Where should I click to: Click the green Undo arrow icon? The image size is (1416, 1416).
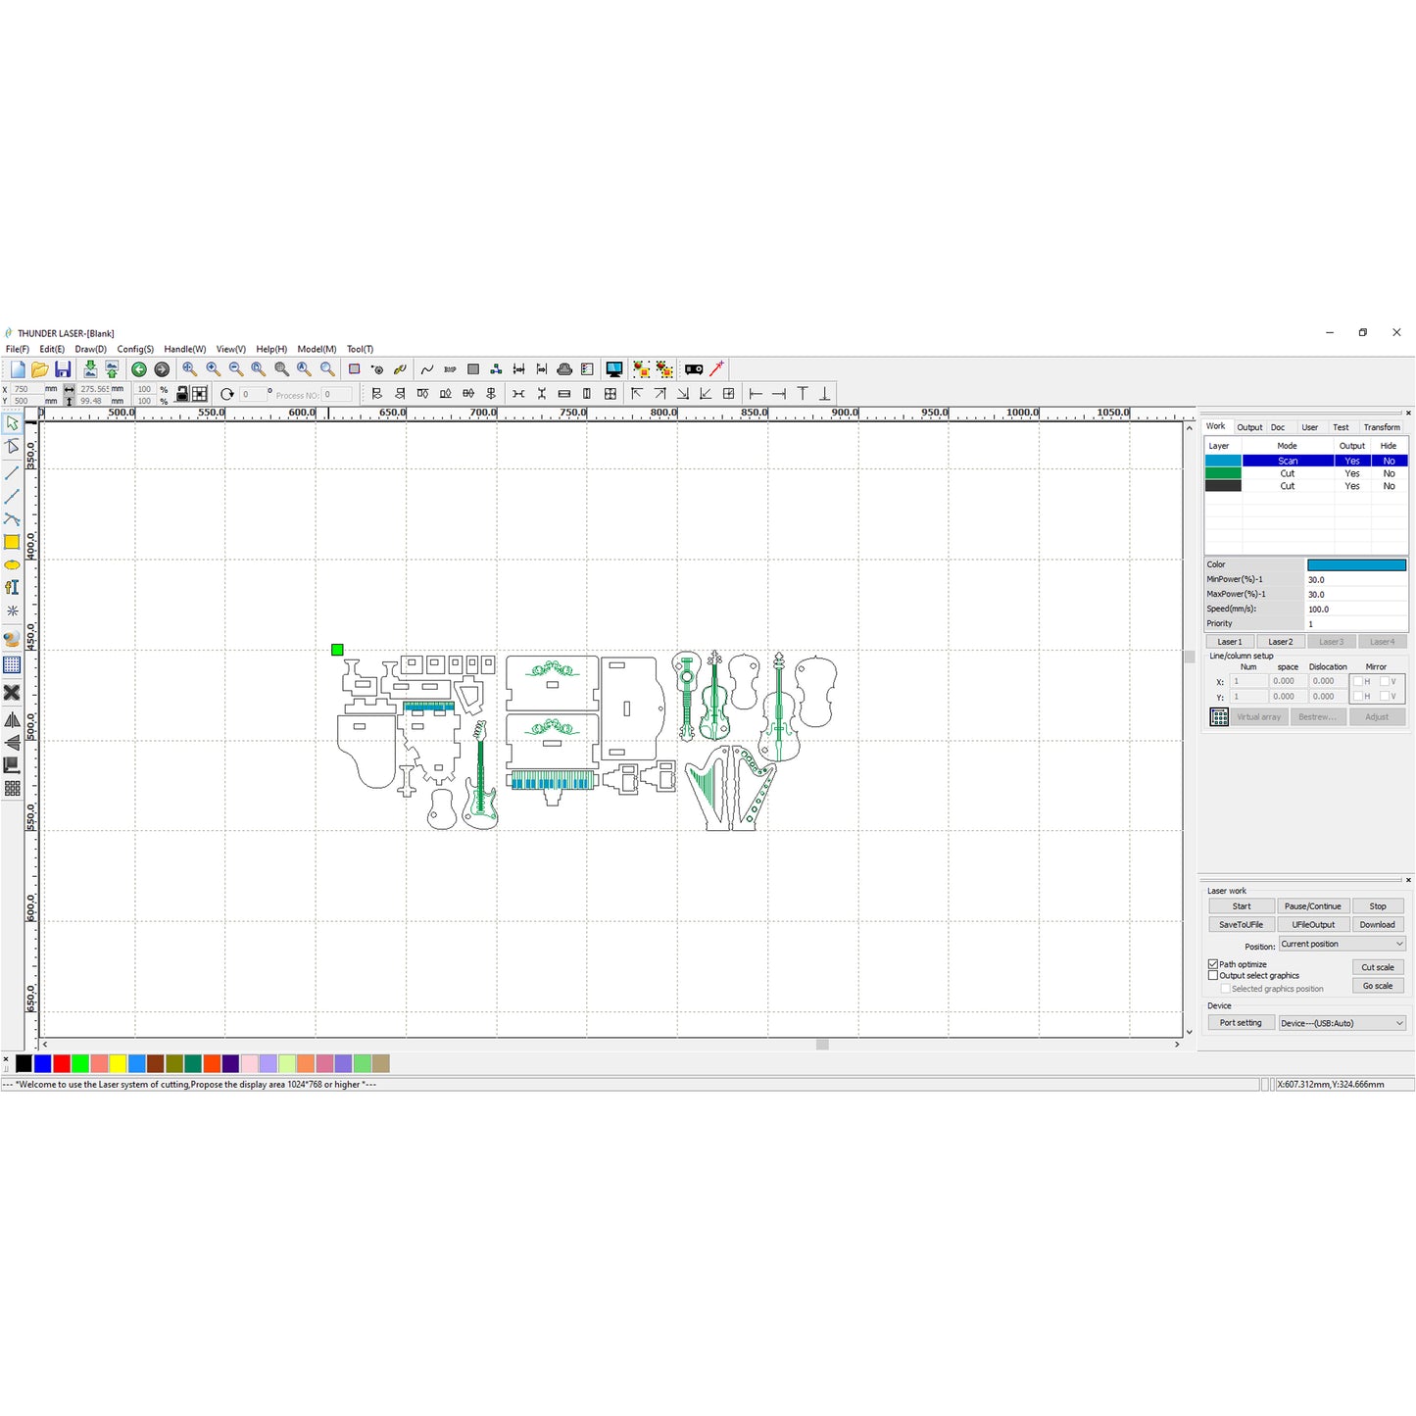(139, 369)
